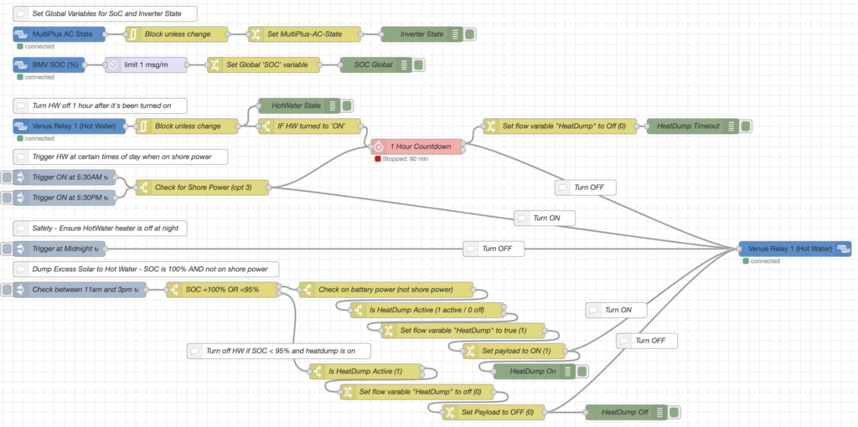Select the first Block unless change node after MultiPlus
858x427 pixels.
click(x=177, y=33)
